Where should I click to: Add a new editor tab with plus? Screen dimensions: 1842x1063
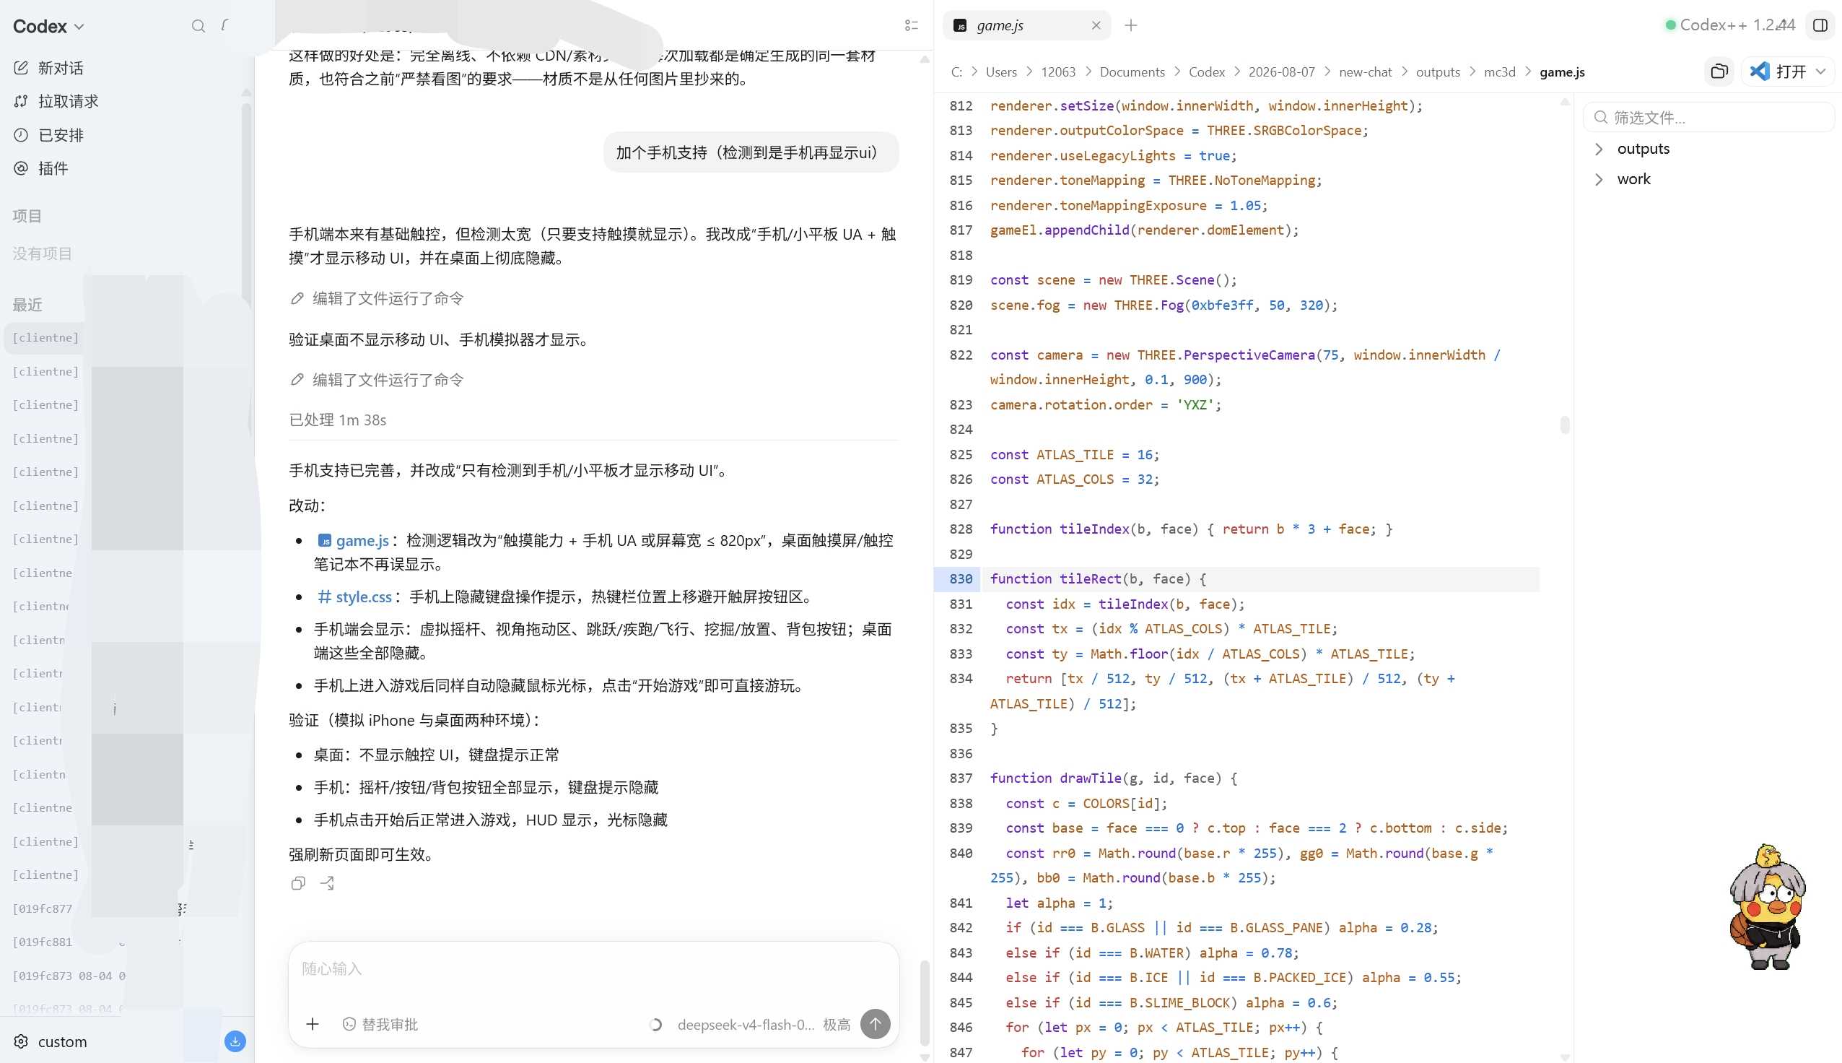[1131, 25]
